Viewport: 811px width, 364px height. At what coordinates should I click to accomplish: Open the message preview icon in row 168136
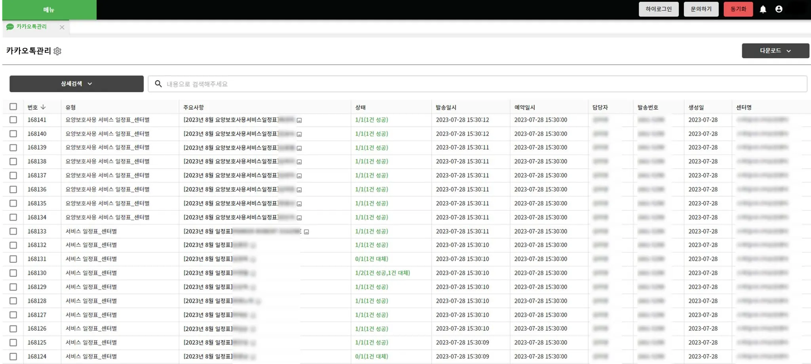(299, 190)
